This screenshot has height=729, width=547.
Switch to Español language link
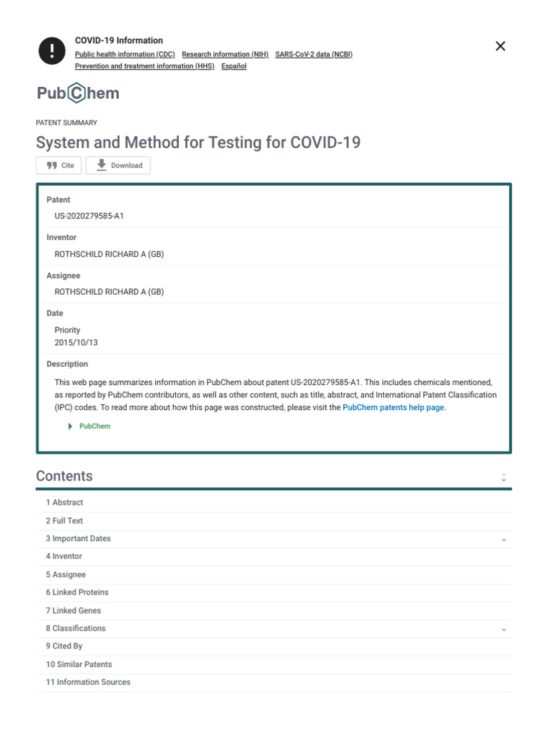coord(234,66)
